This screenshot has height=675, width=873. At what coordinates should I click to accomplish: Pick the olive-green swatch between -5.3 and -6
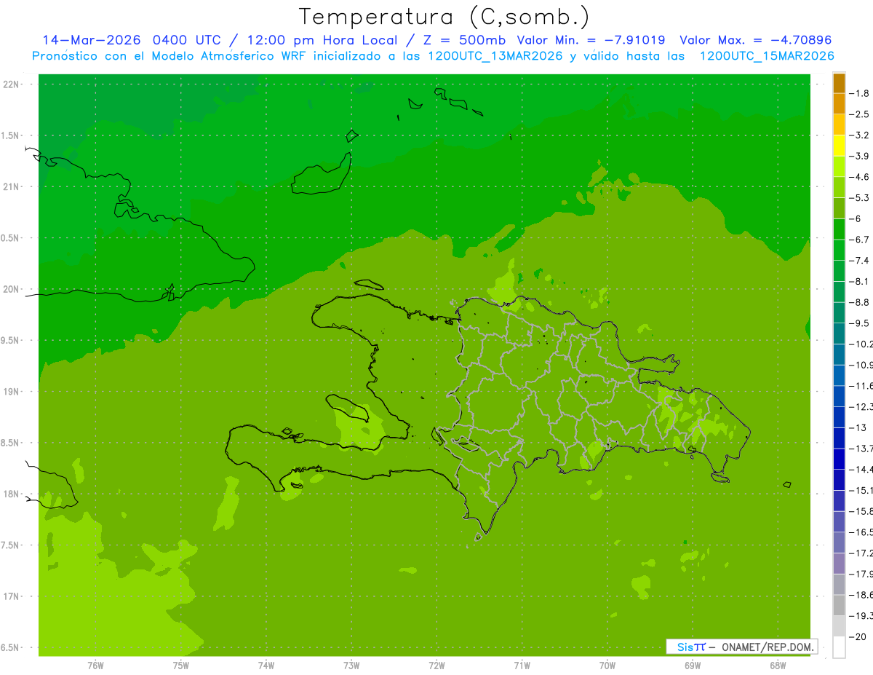coord(839,208)
